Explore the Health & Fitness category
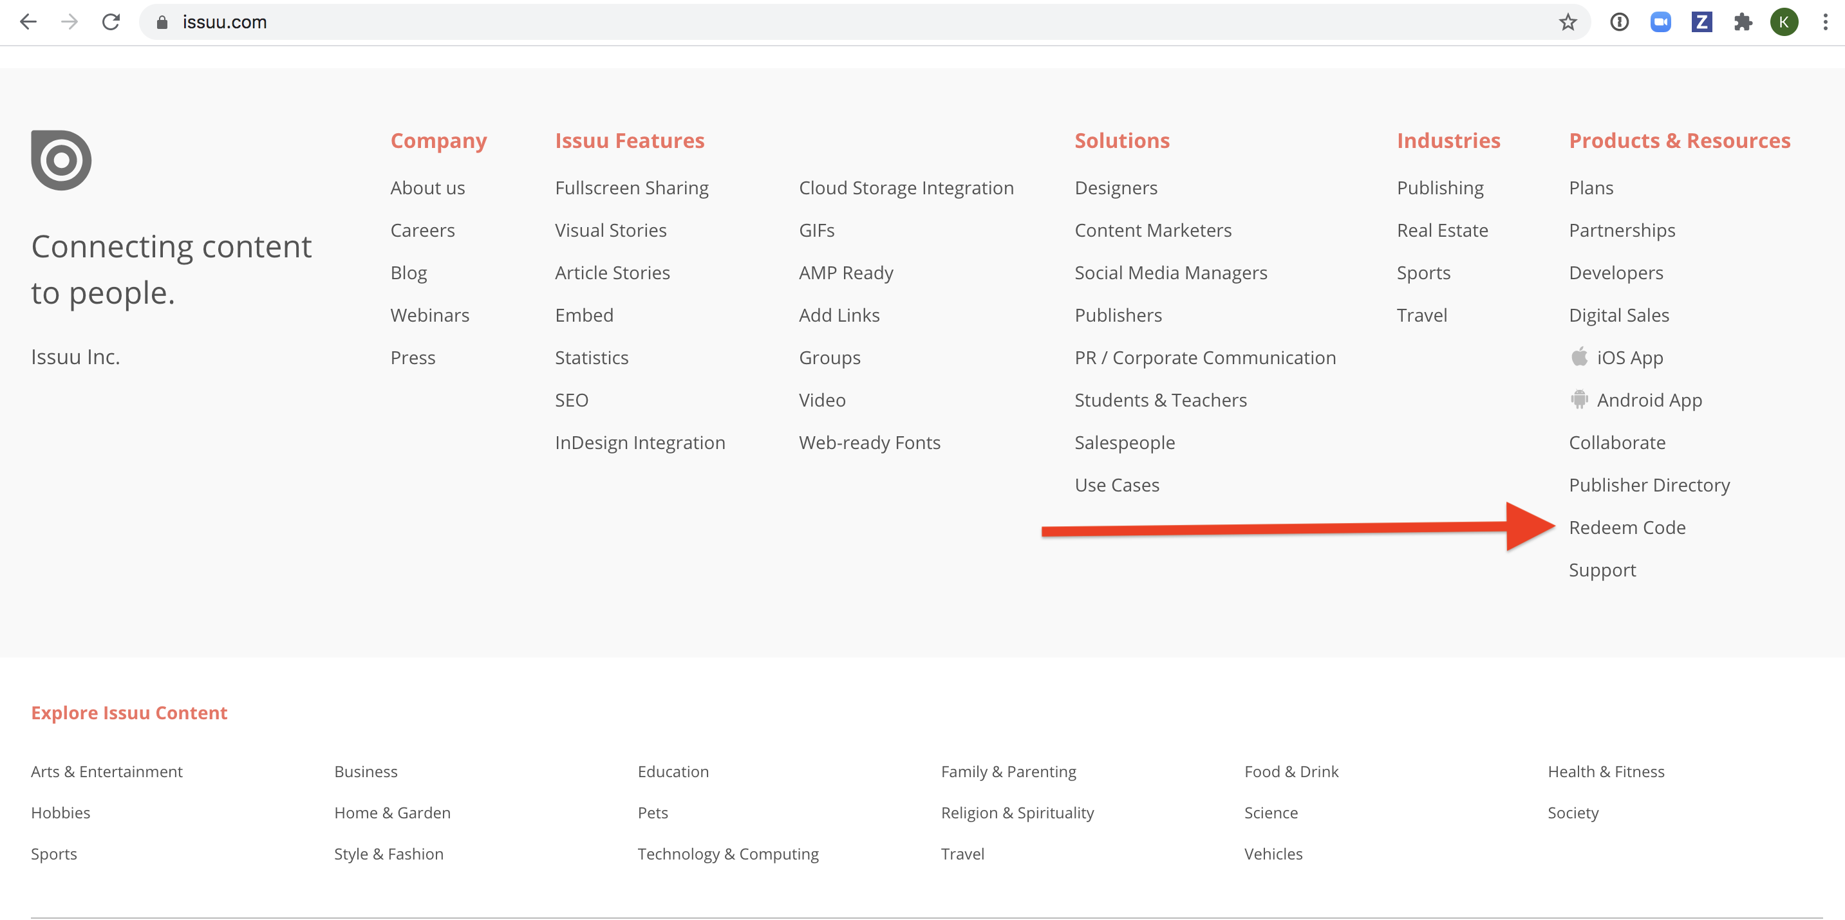 1607,771
